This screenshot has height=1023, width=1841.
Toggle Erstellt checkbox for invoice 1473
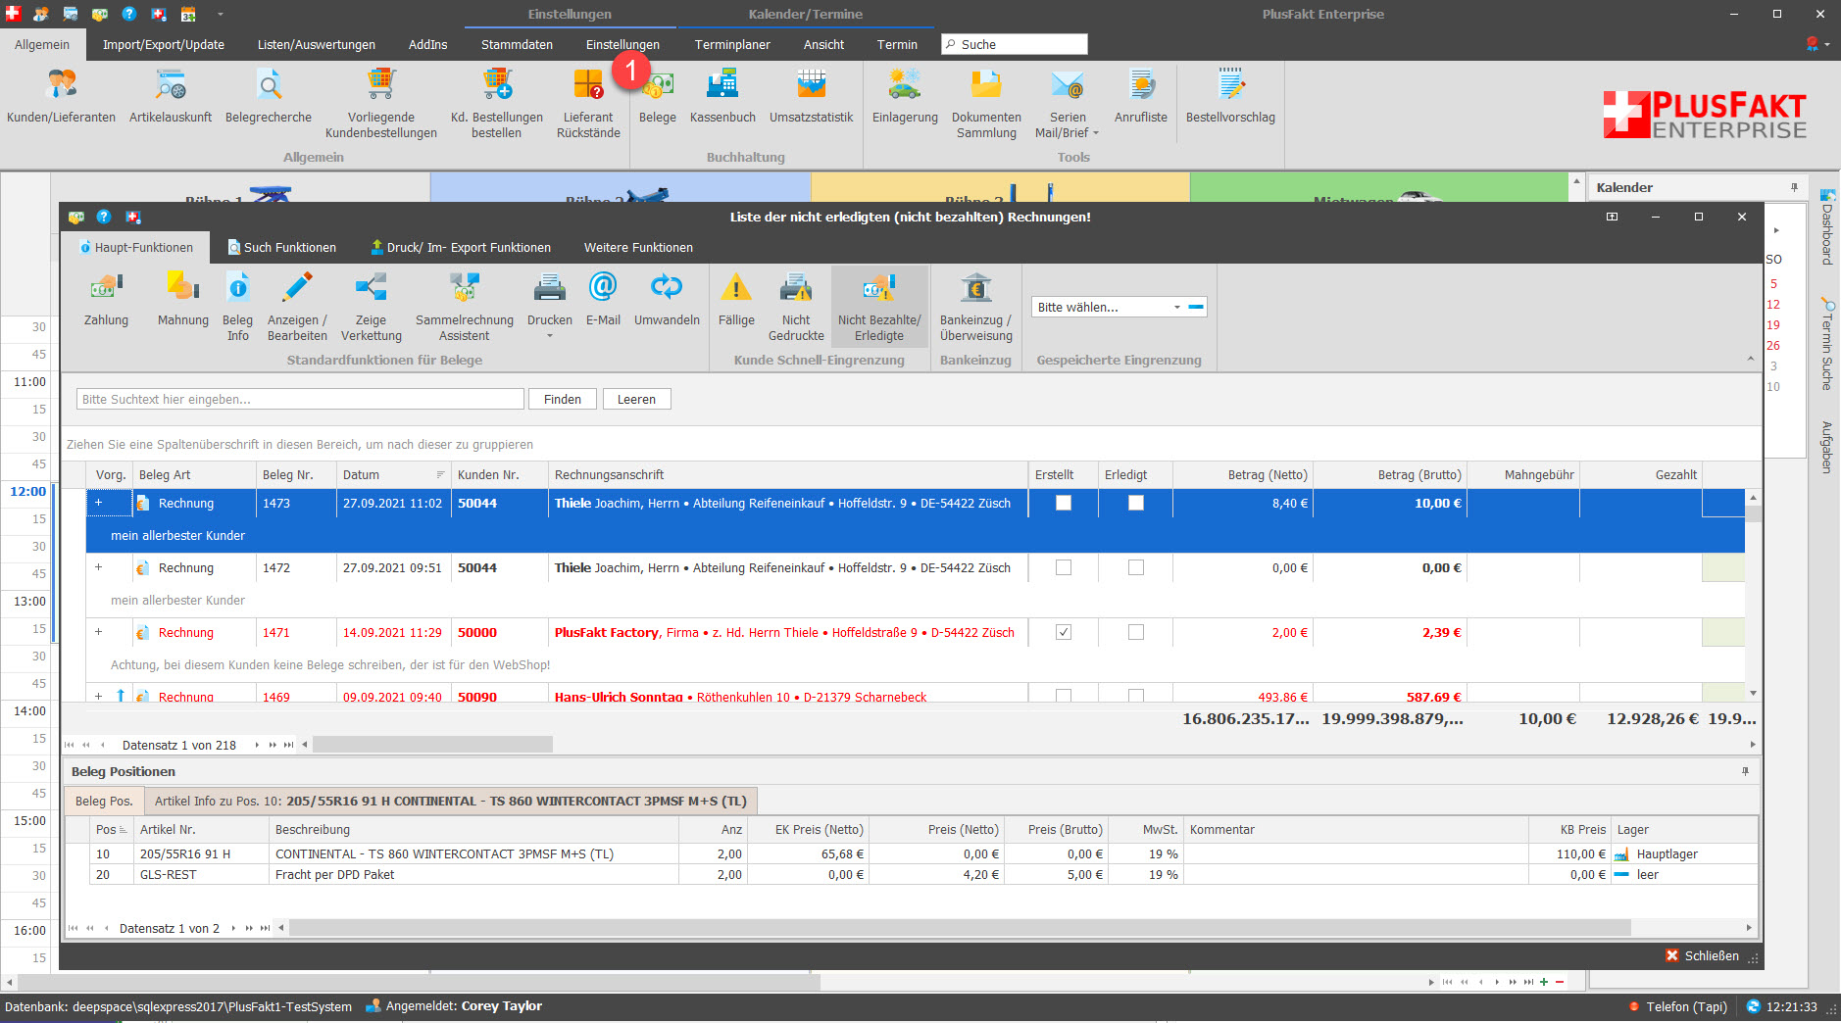1063,503
